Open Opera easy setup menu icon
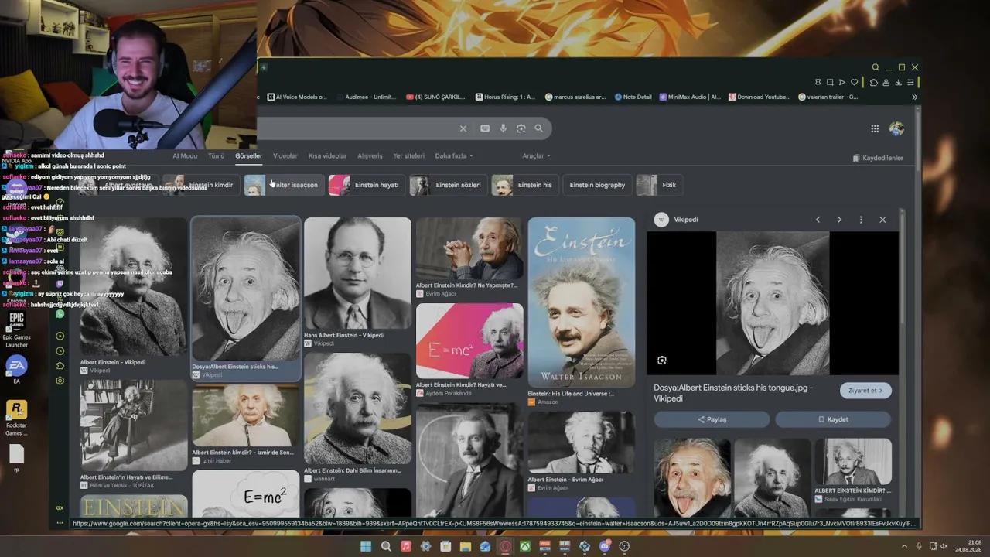Screen dimensions: 990x557 (910, 83)
